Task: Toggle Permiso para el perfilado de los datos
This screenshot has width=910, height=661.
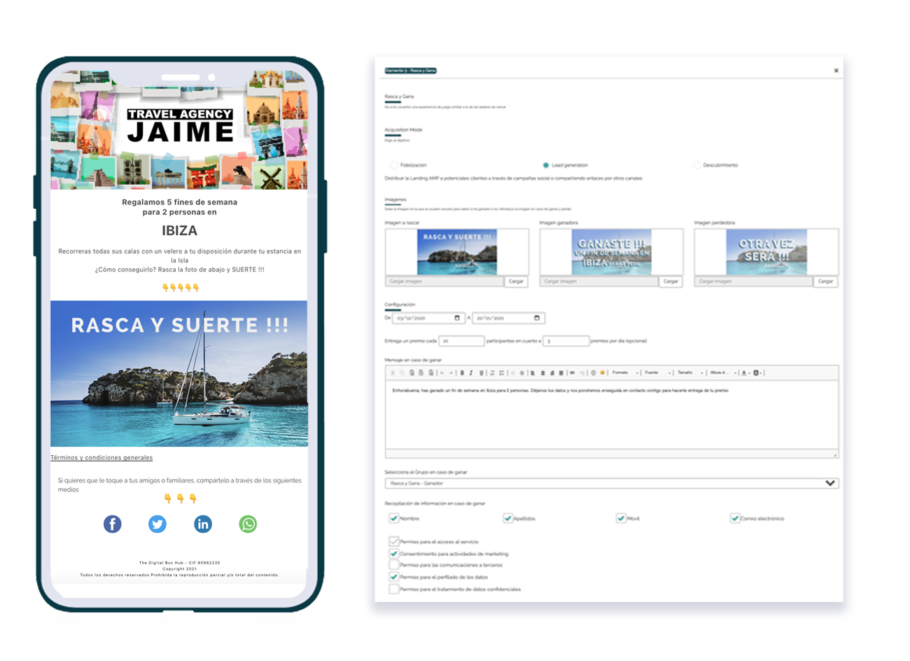Action: [394, 577]
